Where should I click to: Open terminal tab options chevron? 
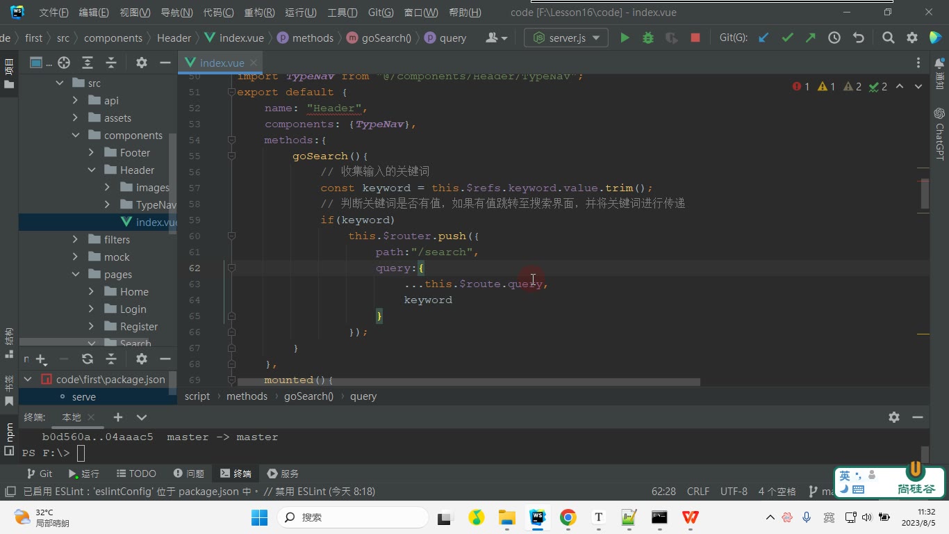(142, 417)
